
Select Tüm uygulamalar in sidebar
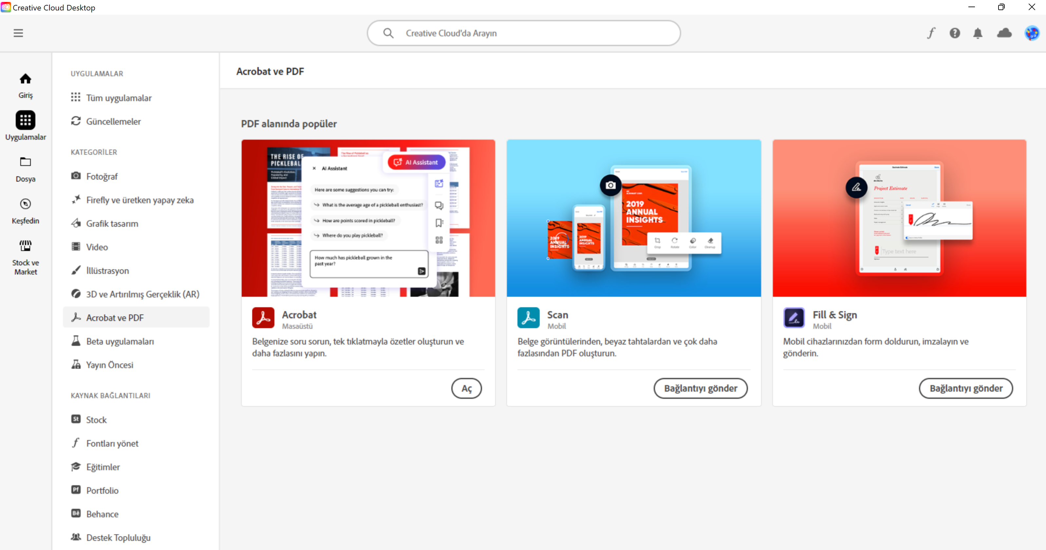[x=119, y=98]
